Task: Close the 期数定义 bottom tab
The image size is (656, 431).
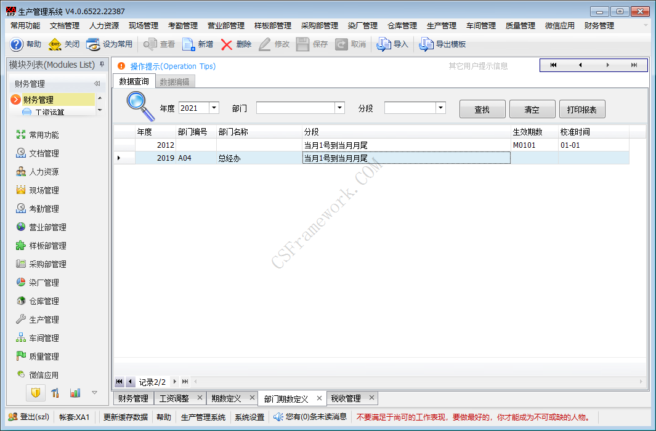Action: pos(252,398)
